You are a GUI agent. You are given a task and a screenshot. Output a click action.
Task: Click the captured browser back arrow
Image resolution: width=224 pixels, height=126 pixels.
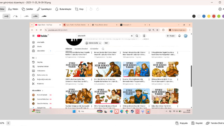[x=32, y=30]
